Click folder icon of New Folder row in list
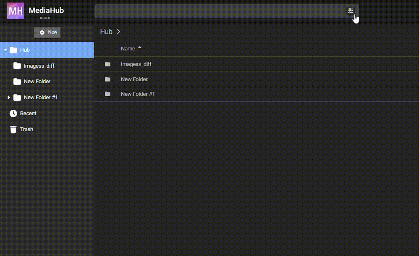This screenshot has height=256, width=419. (107, 79)
